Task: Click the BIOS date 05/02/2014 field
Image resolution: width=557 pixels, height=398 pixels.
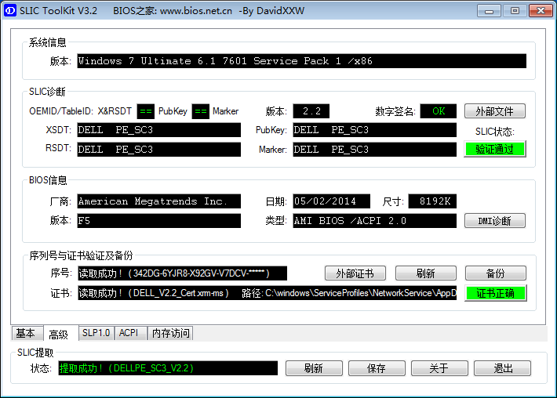Action: click(331, 201)
